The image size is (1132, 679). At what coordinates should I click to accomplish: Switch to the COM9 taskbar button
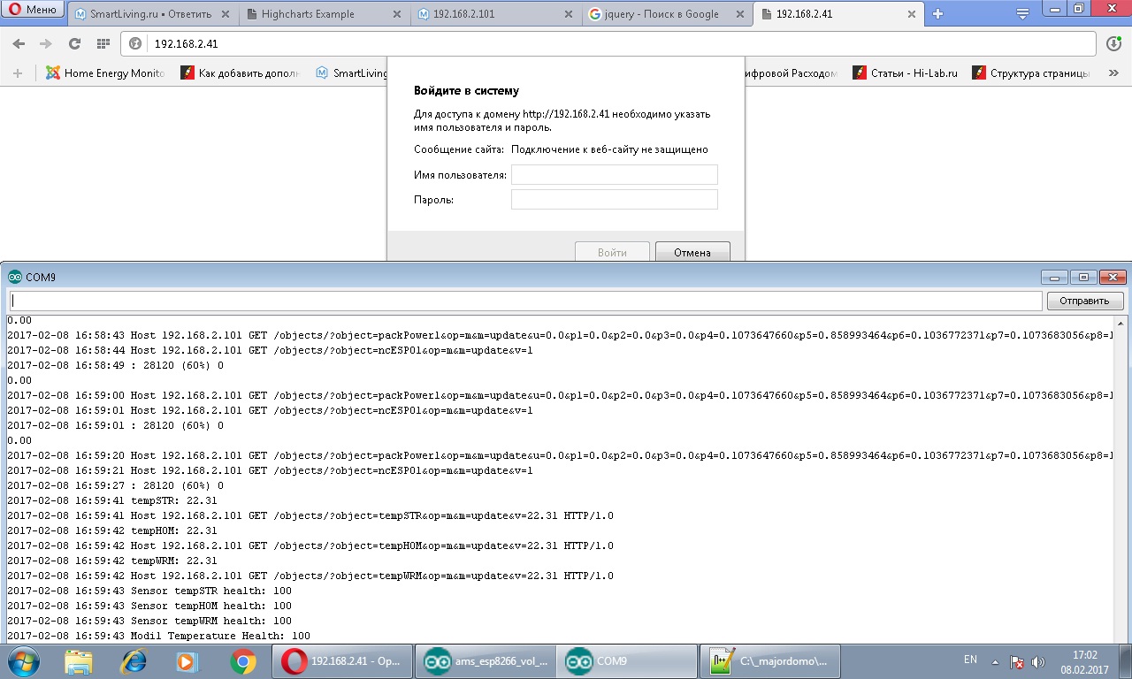[x=627, y=660]
